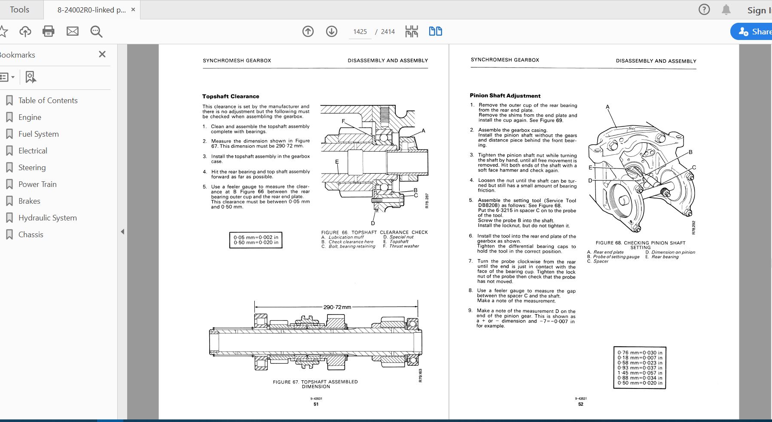Click the page number input field
The height and width of the screenshot is (422, 772).
[360, 32]
